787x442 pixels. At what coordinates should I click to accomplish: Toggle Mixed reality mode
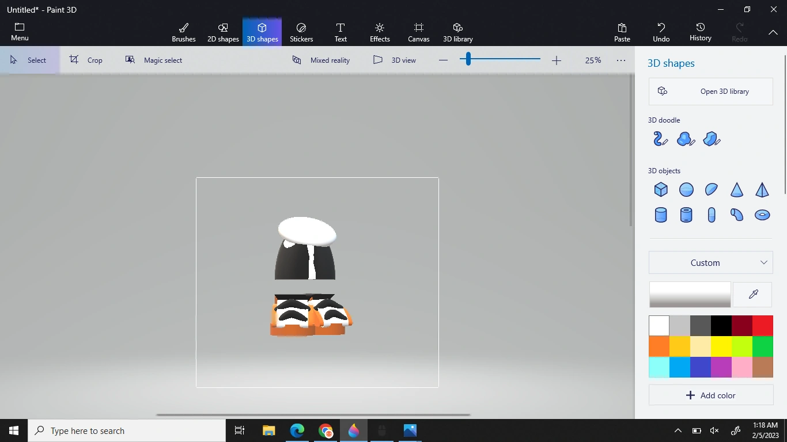(321, 60)
